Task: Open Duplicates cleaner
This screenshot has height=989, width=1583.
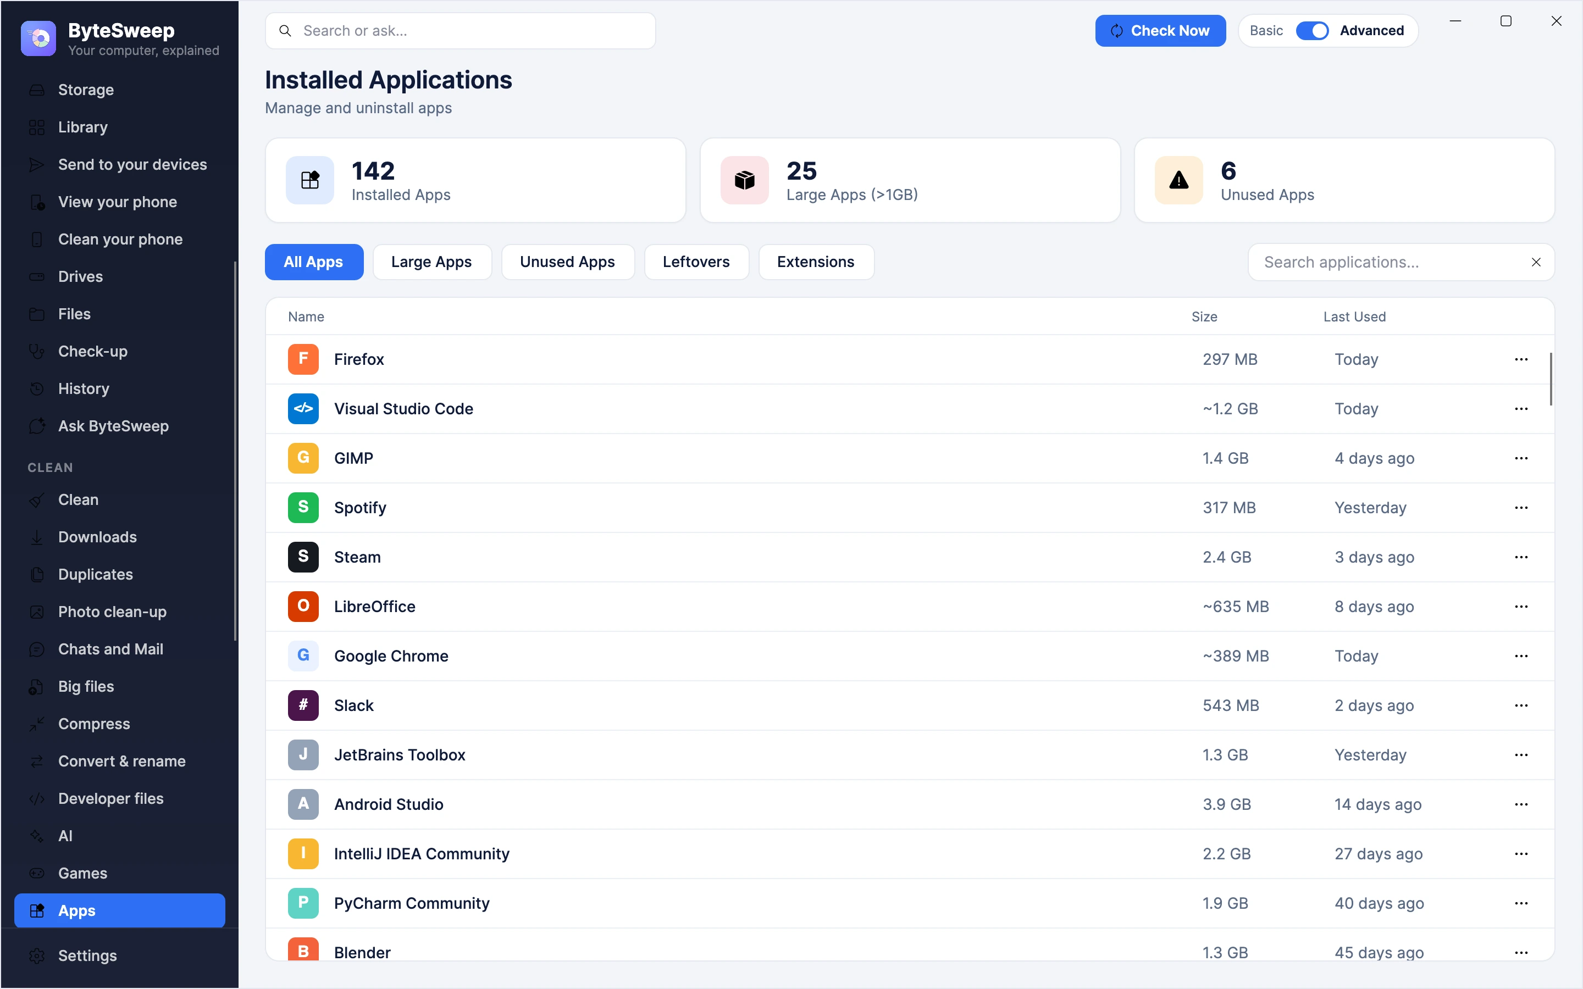Action: [x=119, y=574]
